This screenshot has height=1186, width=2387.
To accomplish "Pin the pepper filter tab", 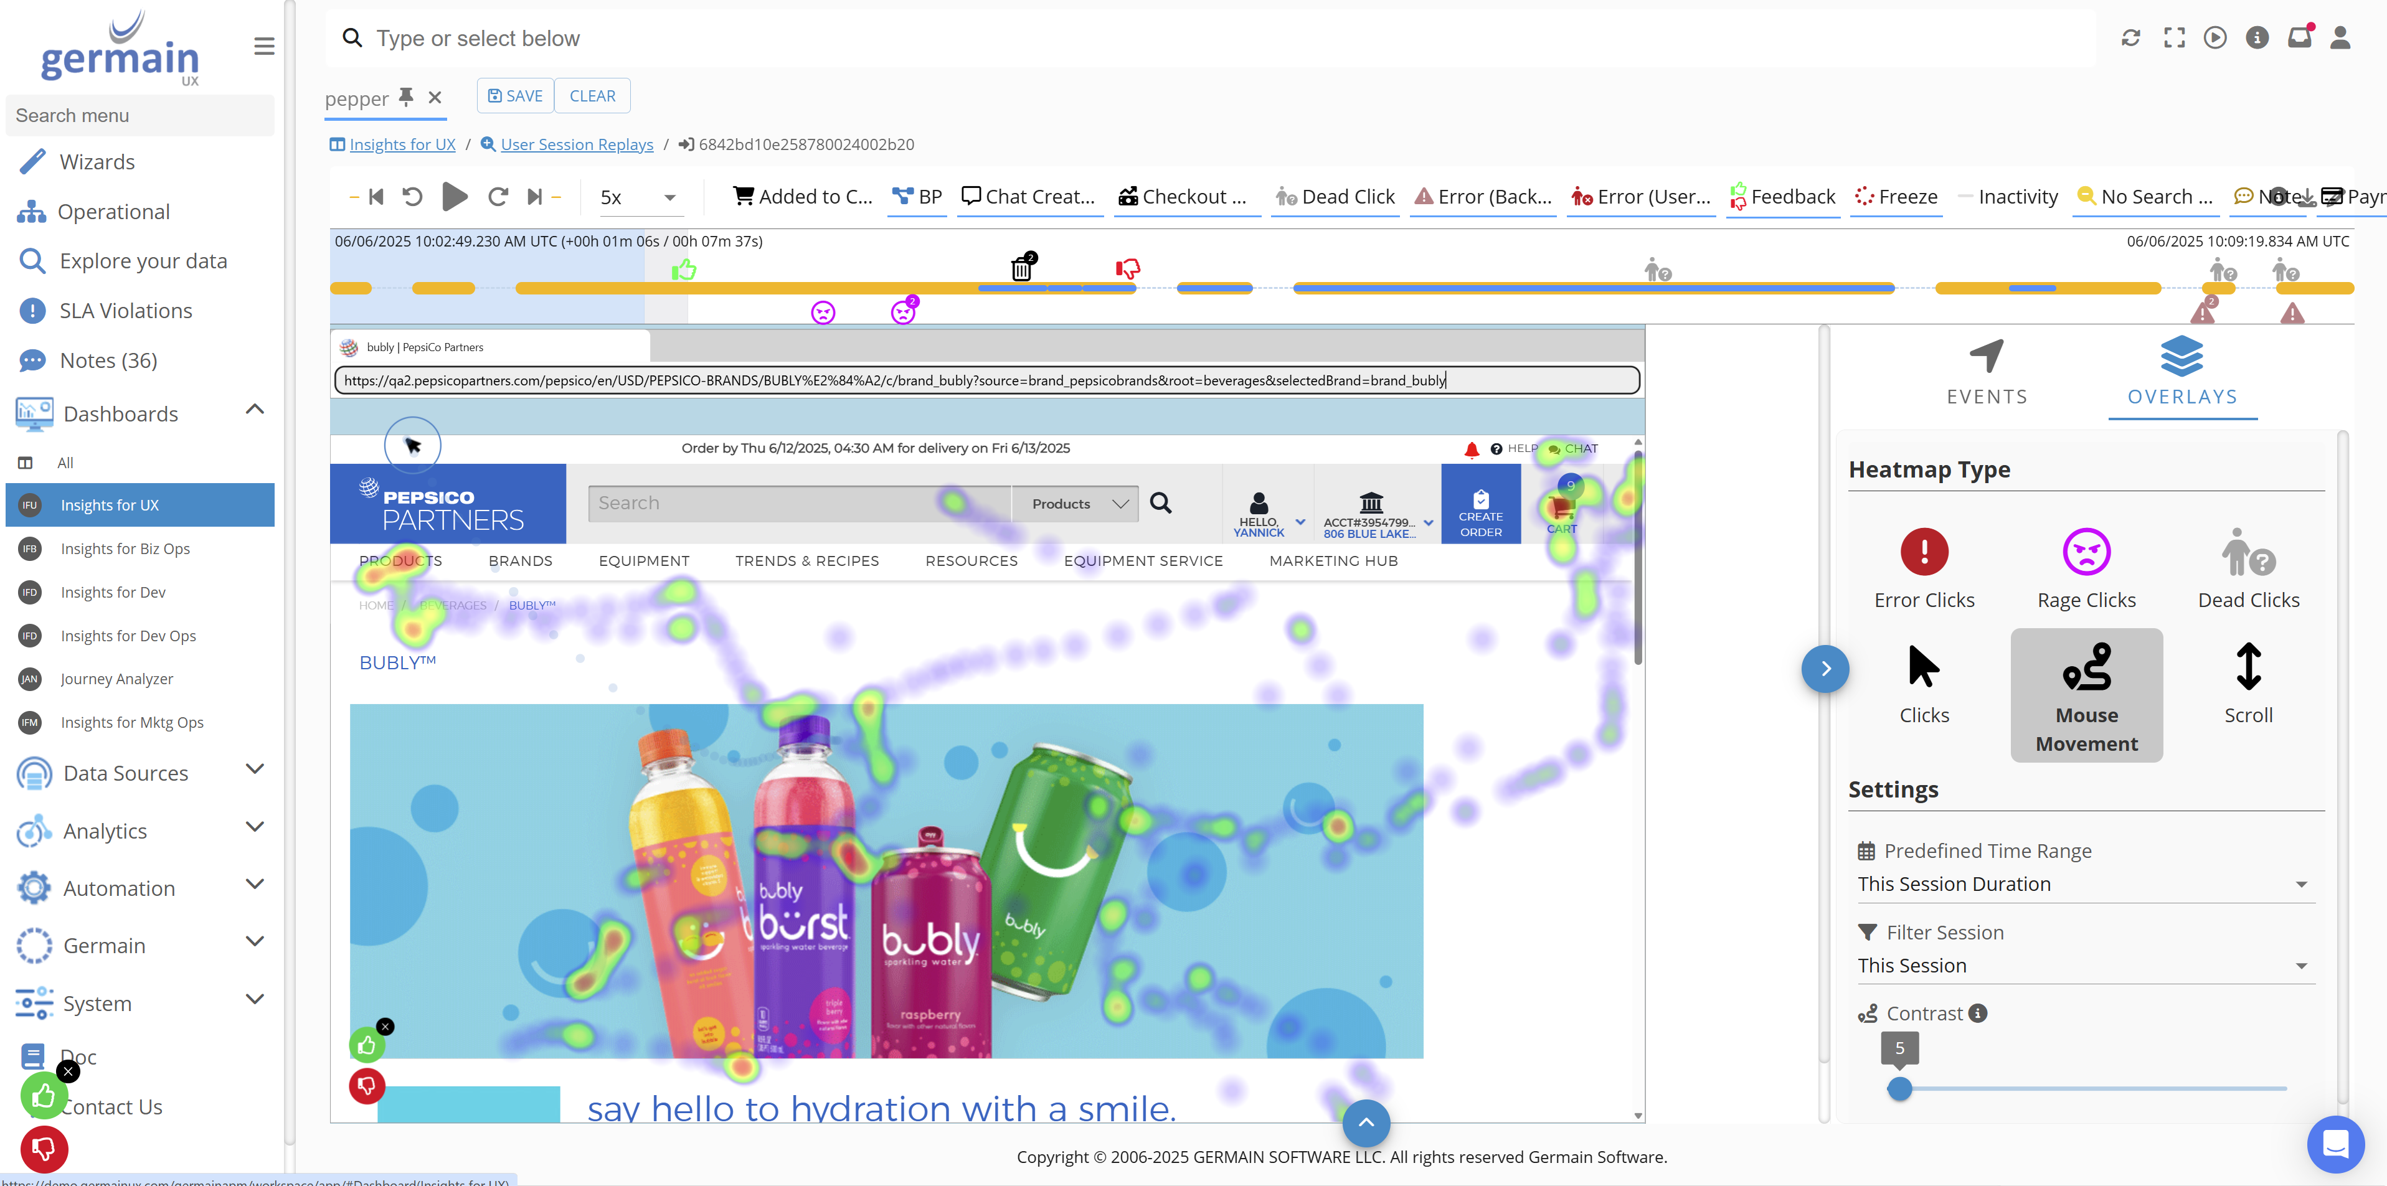I will (406, 96).
